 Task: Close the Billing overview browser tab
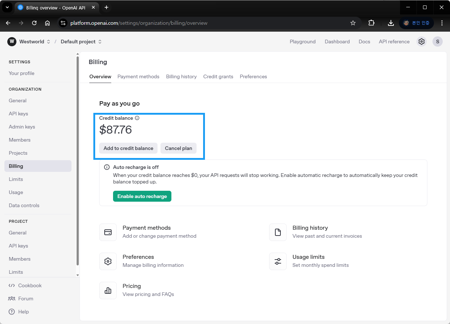click(x=93, y=7)
